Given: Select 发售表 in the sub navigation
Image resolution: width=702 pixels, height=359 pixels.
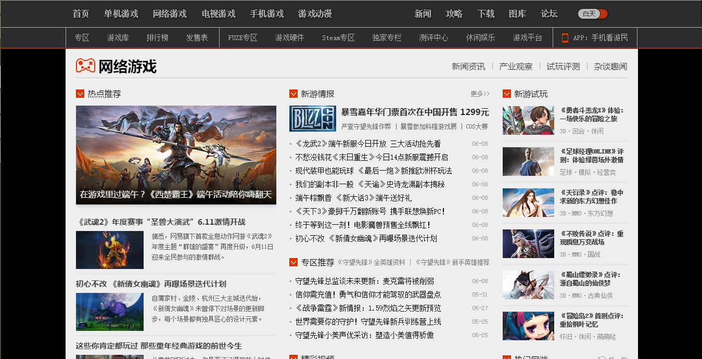Looking at the screenshot, I should (x=197, y=37).
